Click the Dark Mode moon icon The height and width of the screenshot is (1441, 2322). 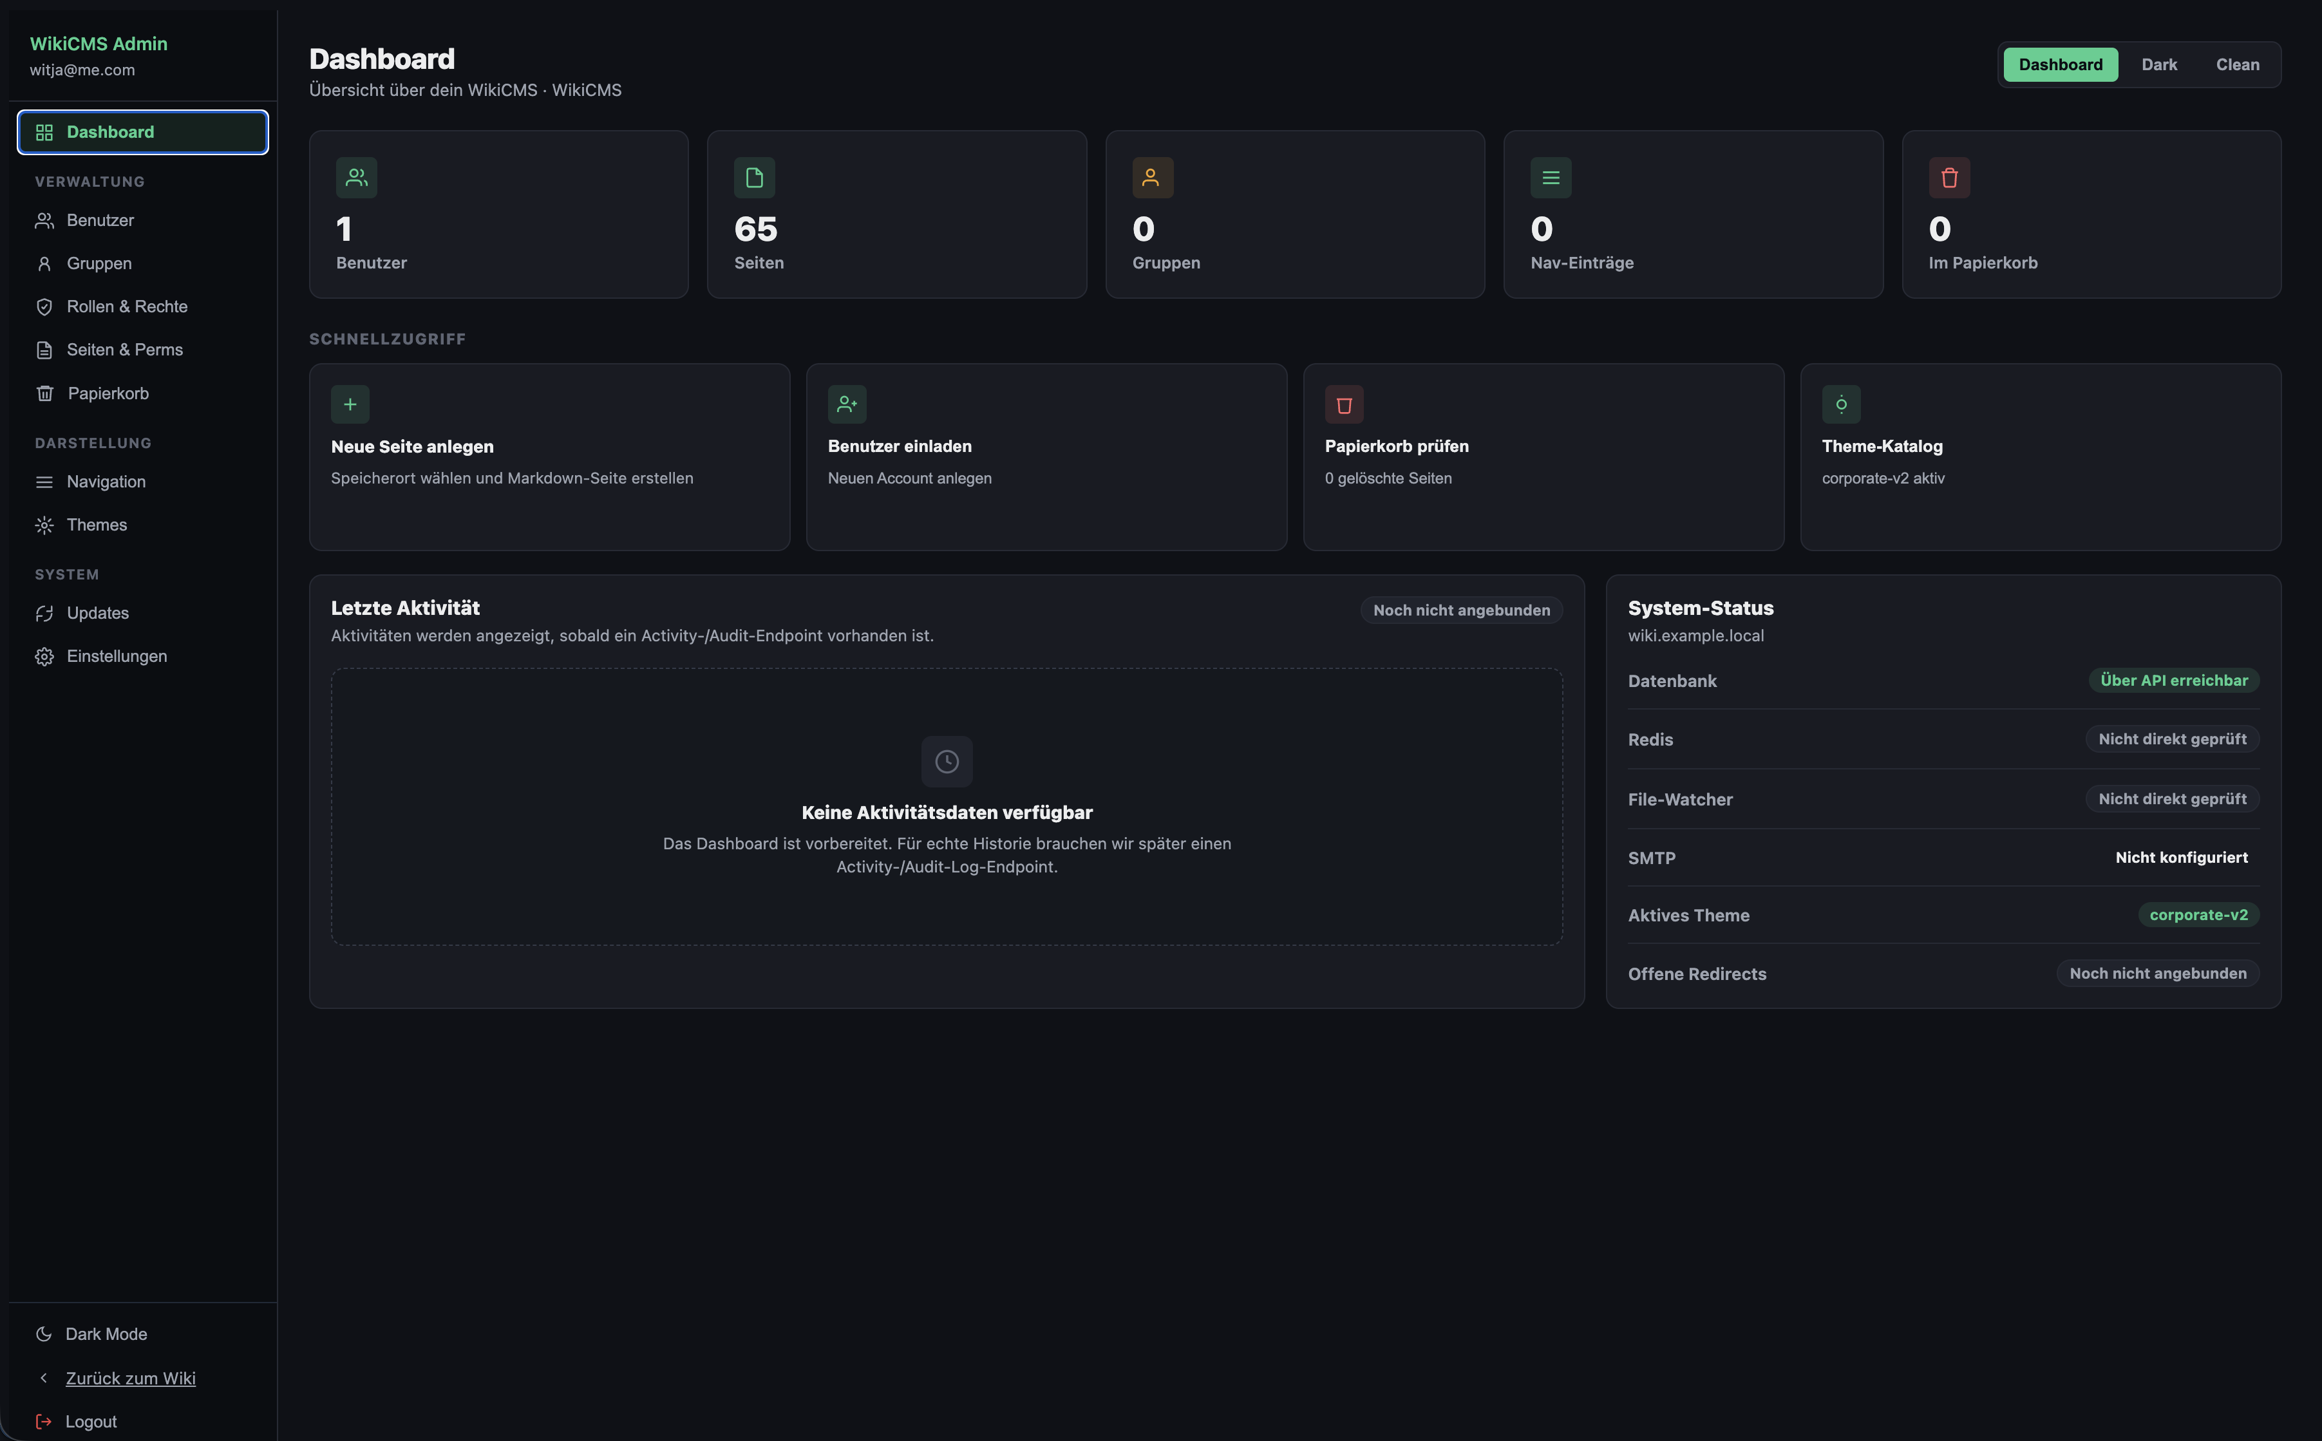coord(44,1334)
